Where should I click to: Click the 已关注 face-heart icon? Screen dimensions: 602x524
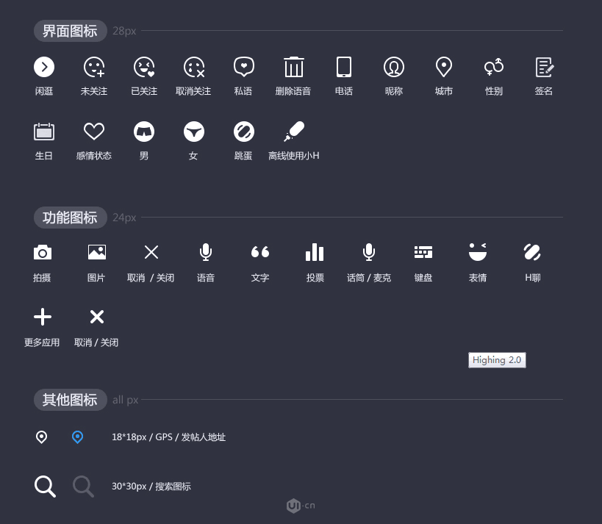point(144,67)
